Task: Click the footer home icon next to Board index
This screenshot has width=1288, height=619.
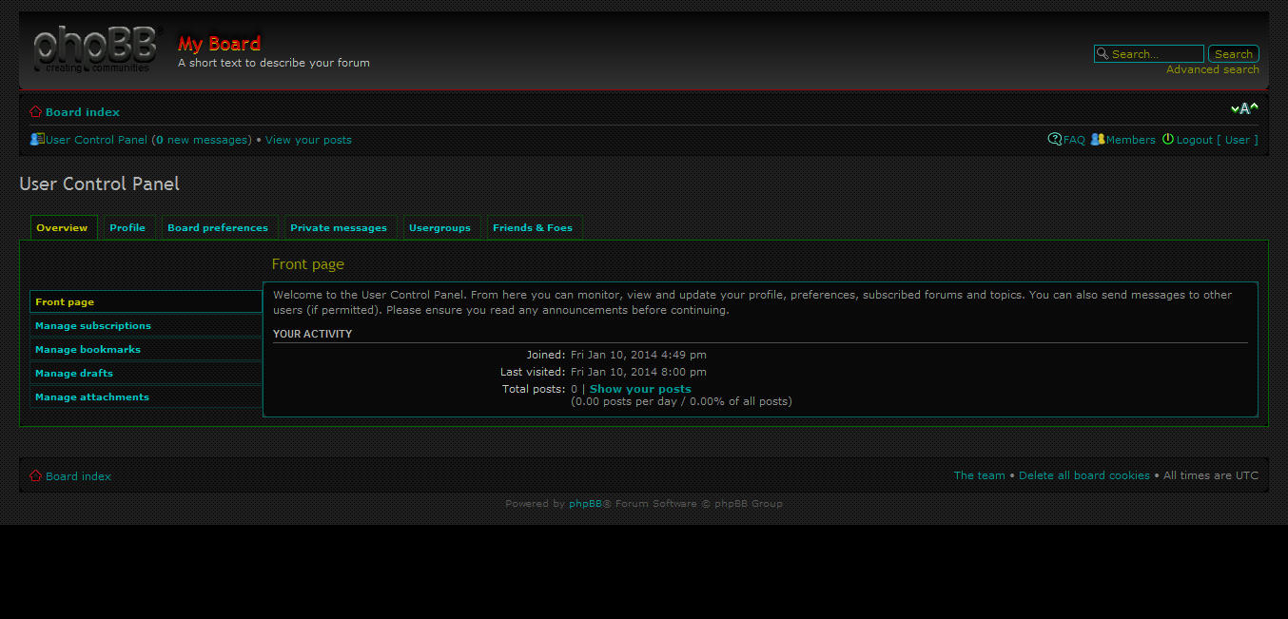Action: (x=34, y=475)
